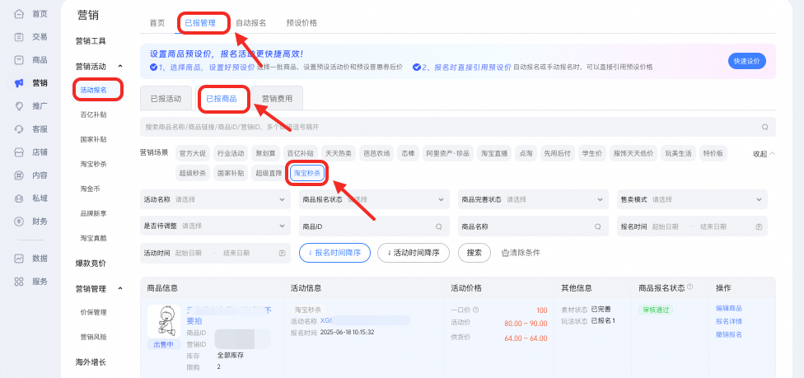The image size is (804, 378).
Task: Click the product thumbnail image
Action: coord(164,321)
